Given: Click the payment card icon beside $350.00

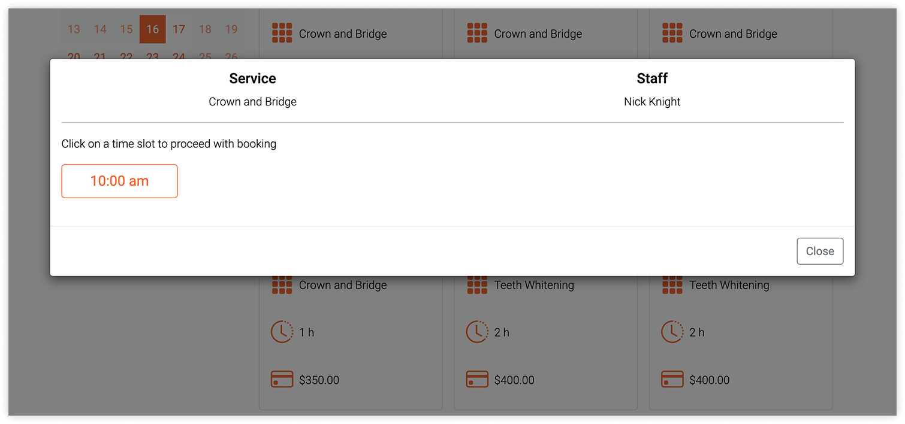Looking at the screenshot, I should click(282, 380).
